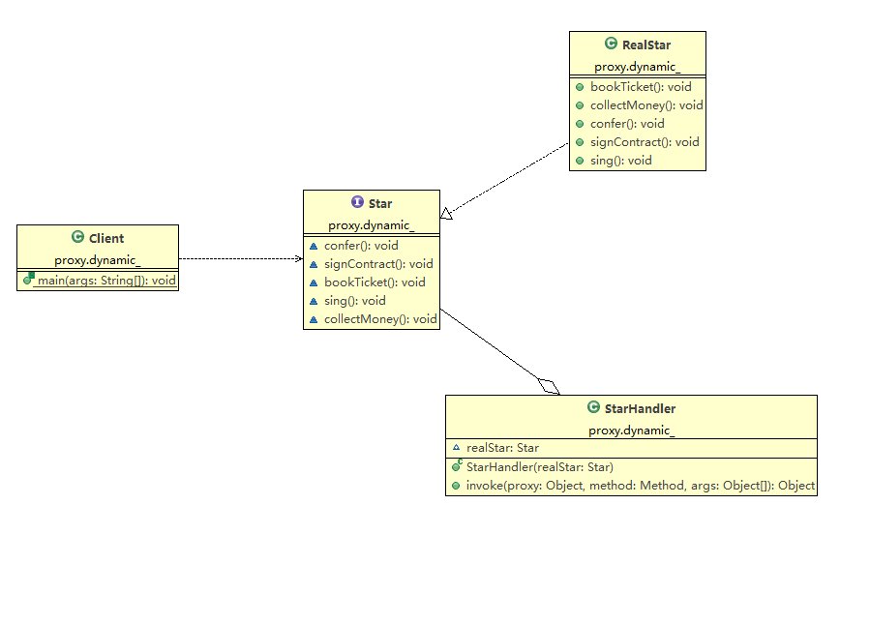870x624 pixels.
Task: Select signContract(): void in RealStar
Action: click(645, 142)
